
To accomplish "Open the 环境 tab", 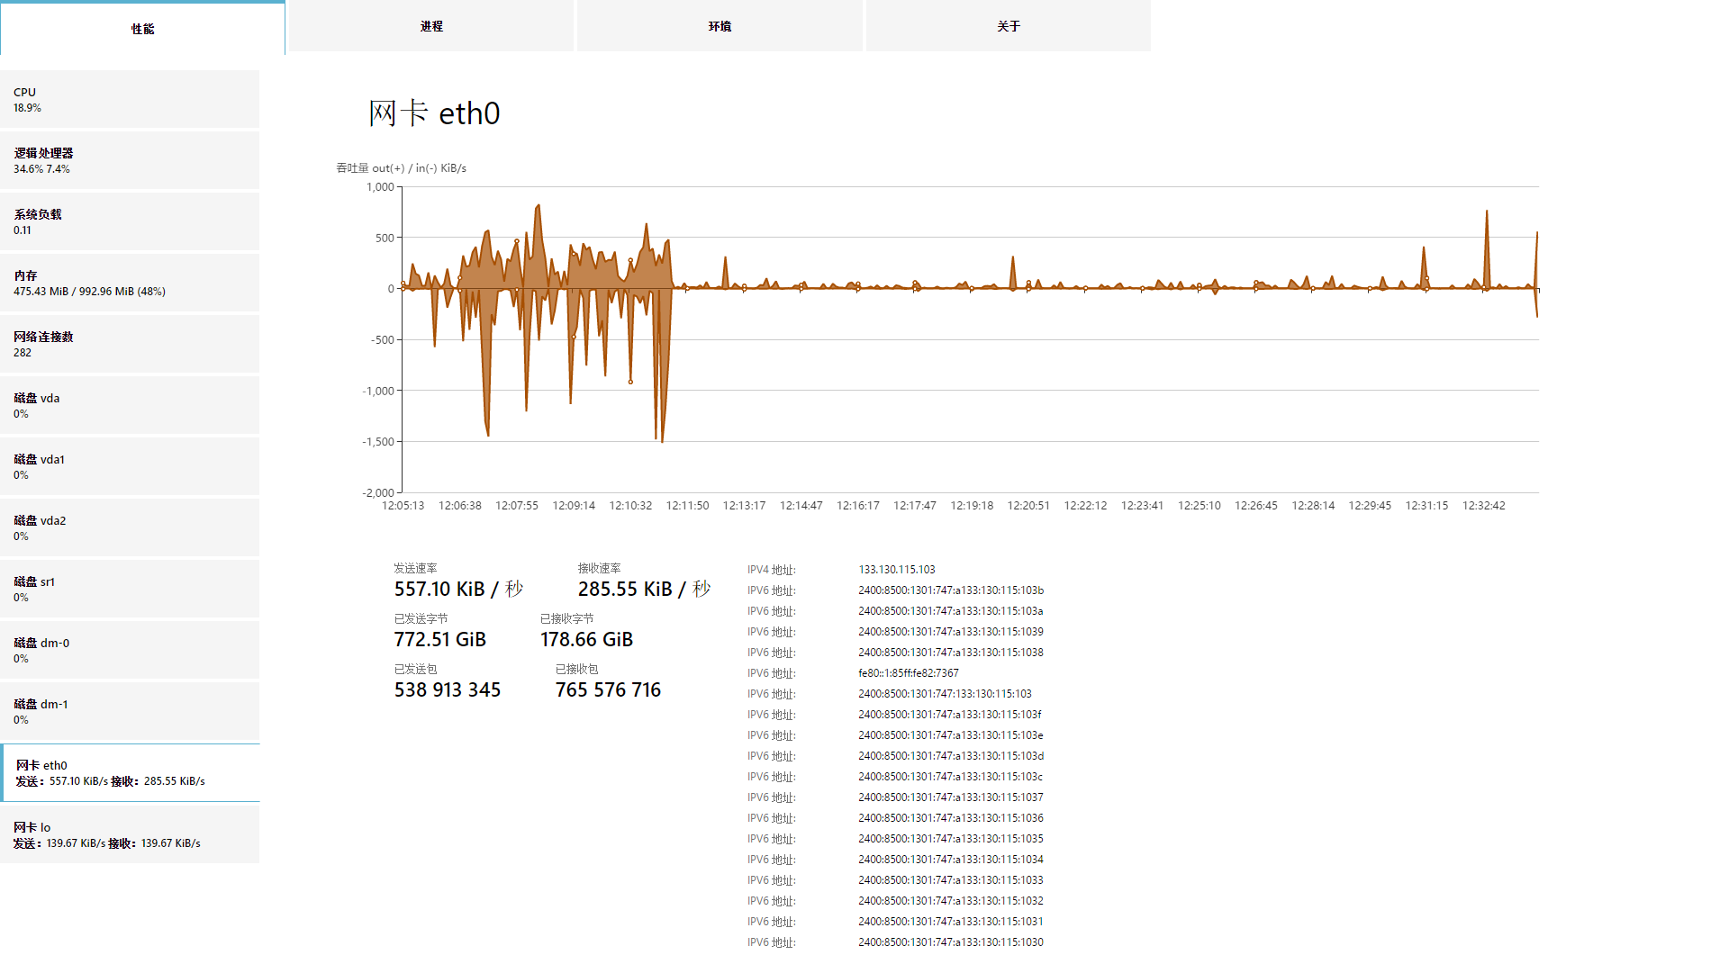I will point(720,26).
